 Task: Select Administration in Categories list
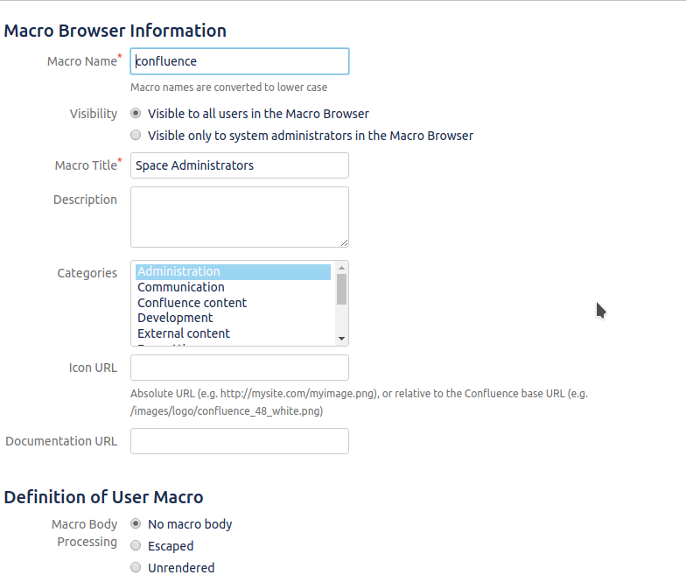233,271
